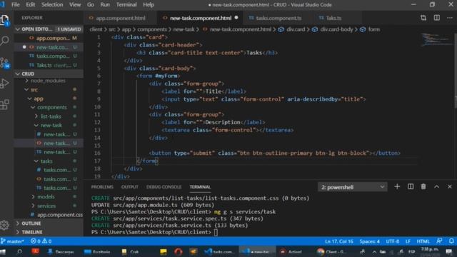Open the Selection menu
This screenshot has width=457, height=257.
tap(52, 5)
